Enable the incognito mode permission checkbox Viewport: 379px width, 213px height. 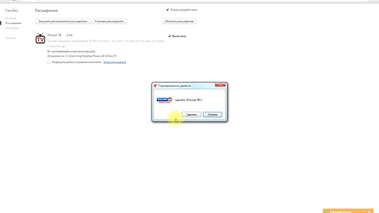[x=49, y=62]
